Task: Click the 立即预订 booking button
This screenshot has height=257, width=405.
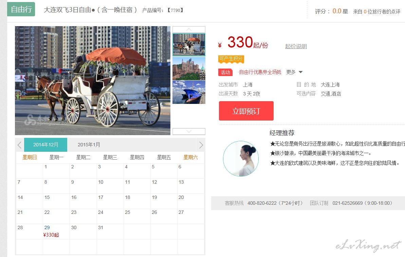Action: (246, 111)
